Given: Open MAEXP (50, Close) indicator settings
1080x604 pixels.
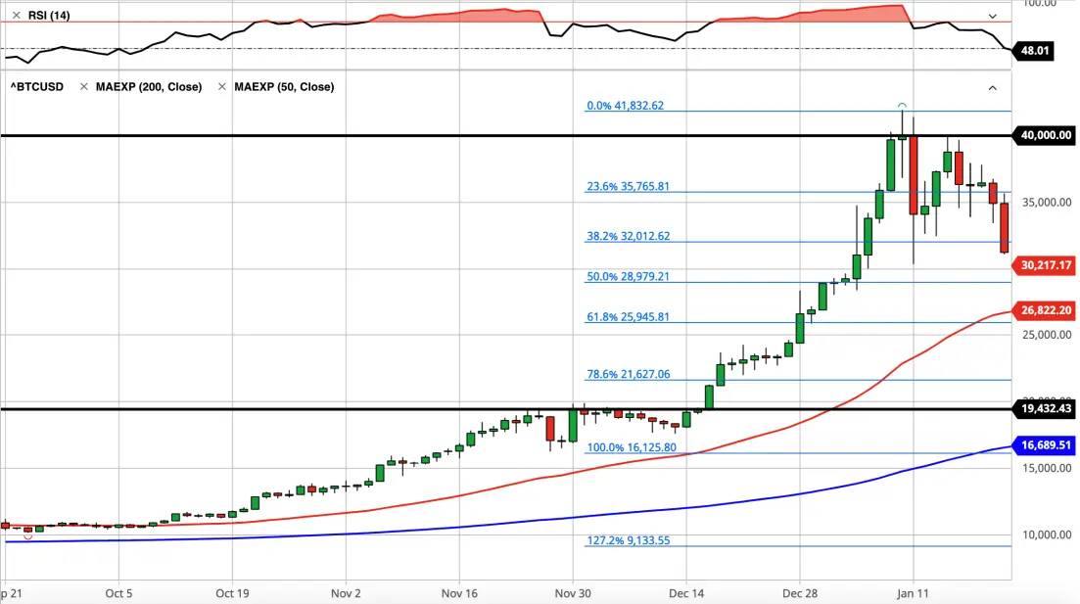Looking at the screenshot, I should [x=284, y=87].
